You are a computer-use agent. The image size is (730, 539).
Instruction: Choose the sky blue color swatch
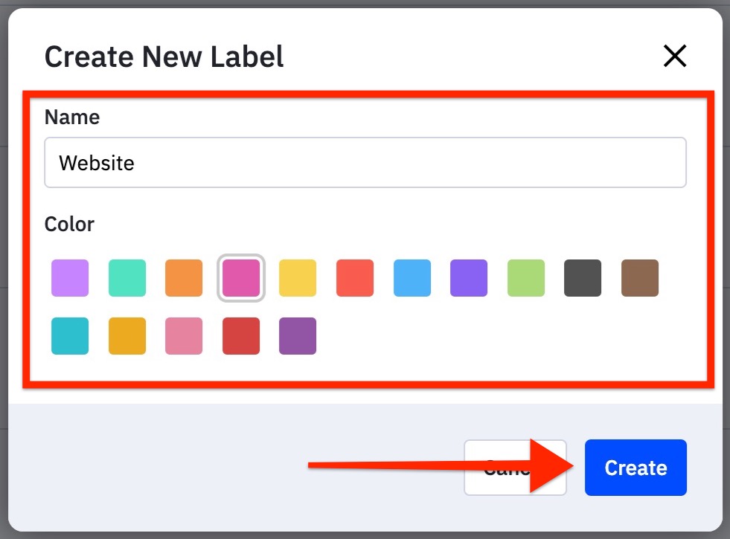tap(412, 278)
